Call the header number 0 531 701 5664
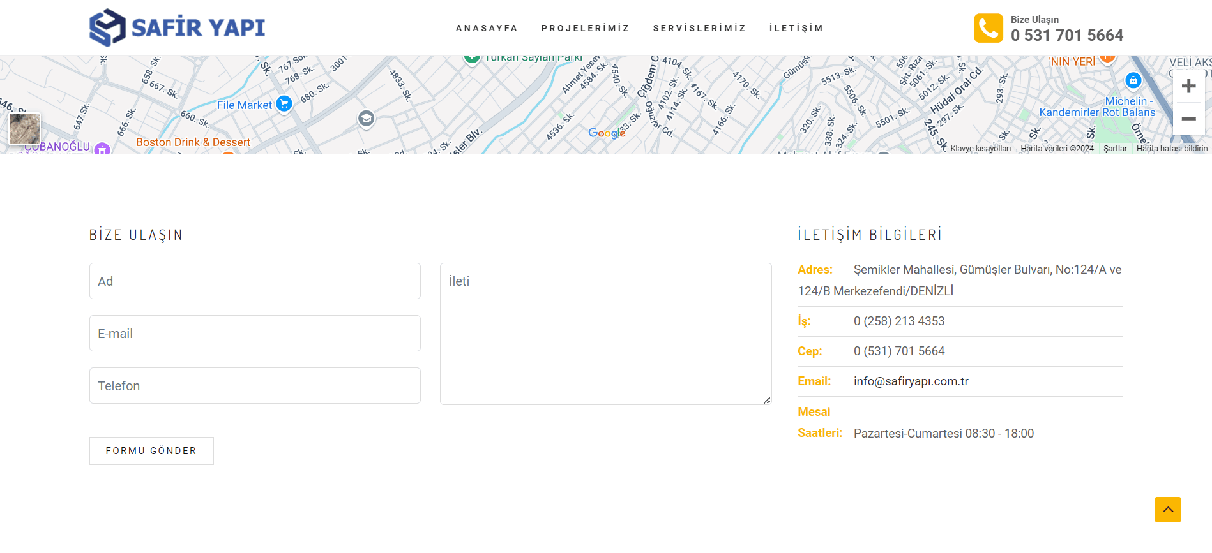 1066,35
